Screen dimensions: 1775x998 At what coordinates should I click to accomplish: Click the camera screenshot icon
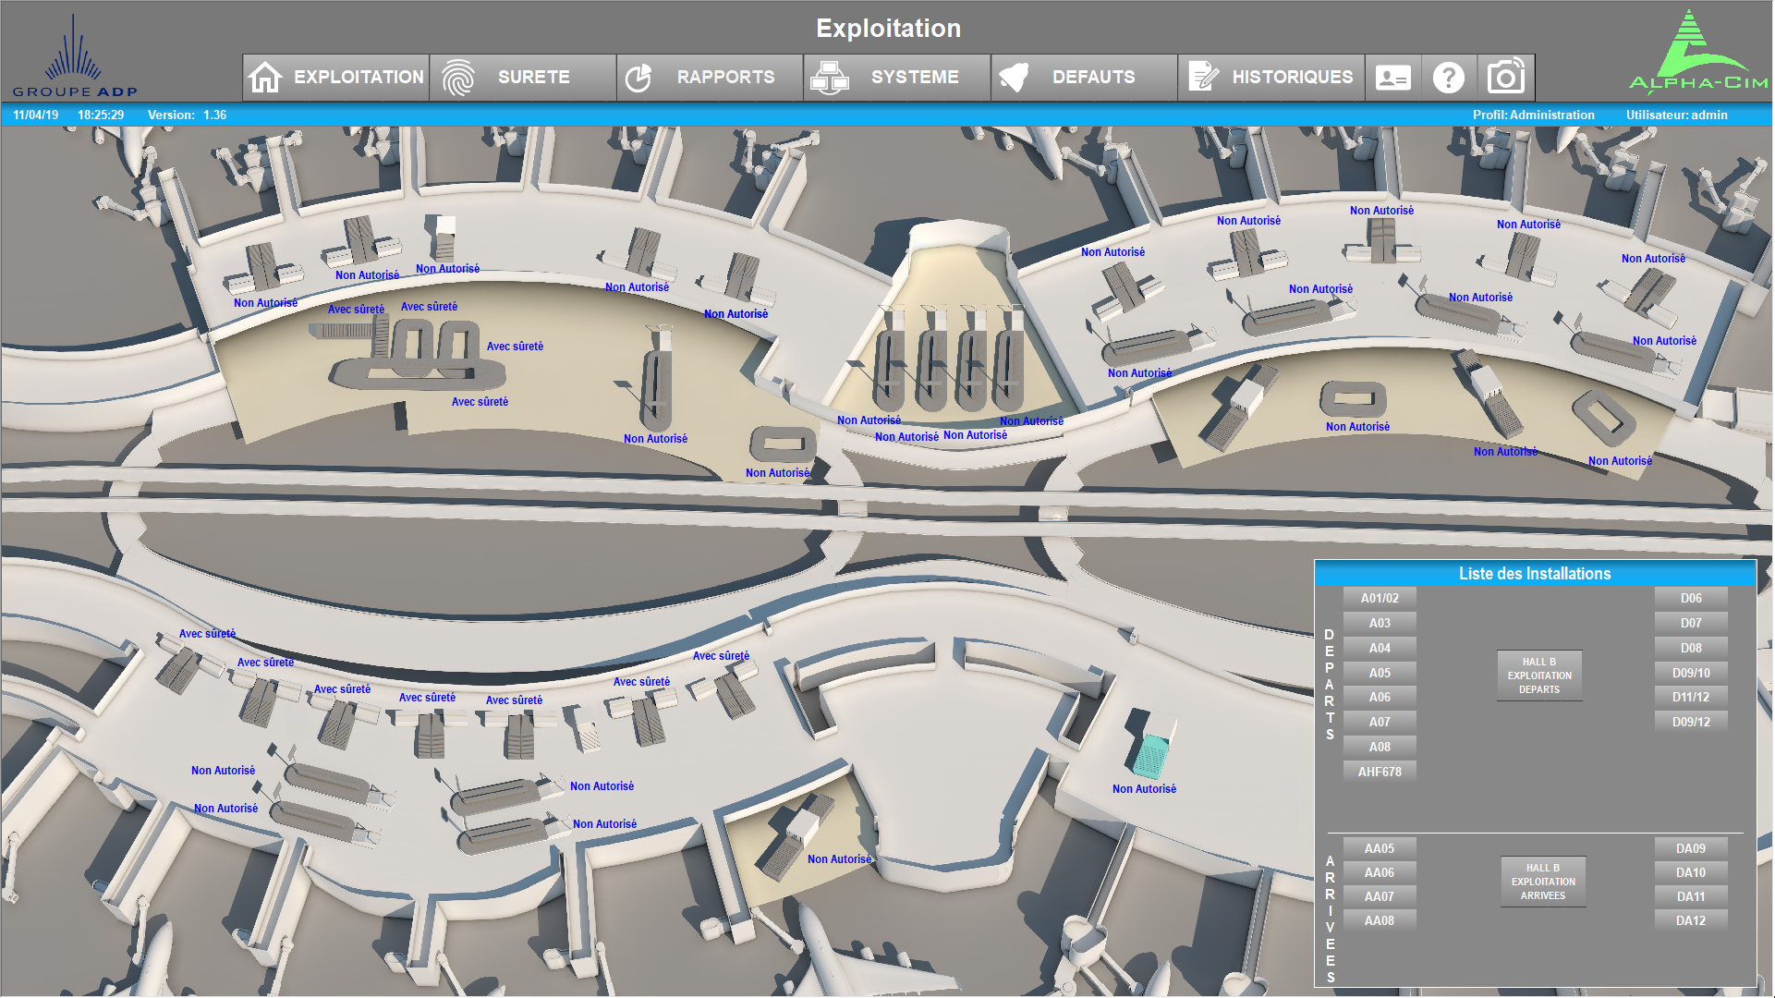tap(1505, 77)
